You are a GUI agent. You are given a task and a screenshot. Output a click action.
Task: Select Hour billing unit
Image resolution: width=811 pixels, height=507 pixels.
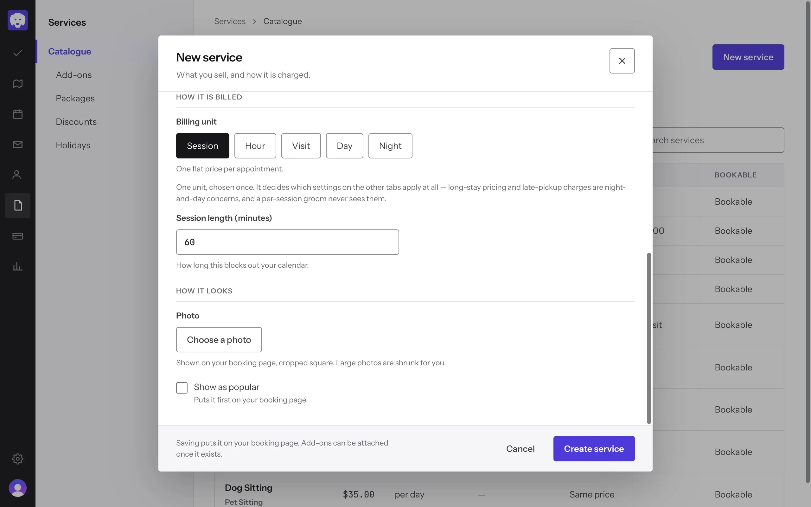[x=255, y=146]
